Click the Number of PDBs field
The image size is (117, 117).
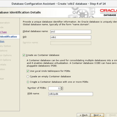(54, 88)
